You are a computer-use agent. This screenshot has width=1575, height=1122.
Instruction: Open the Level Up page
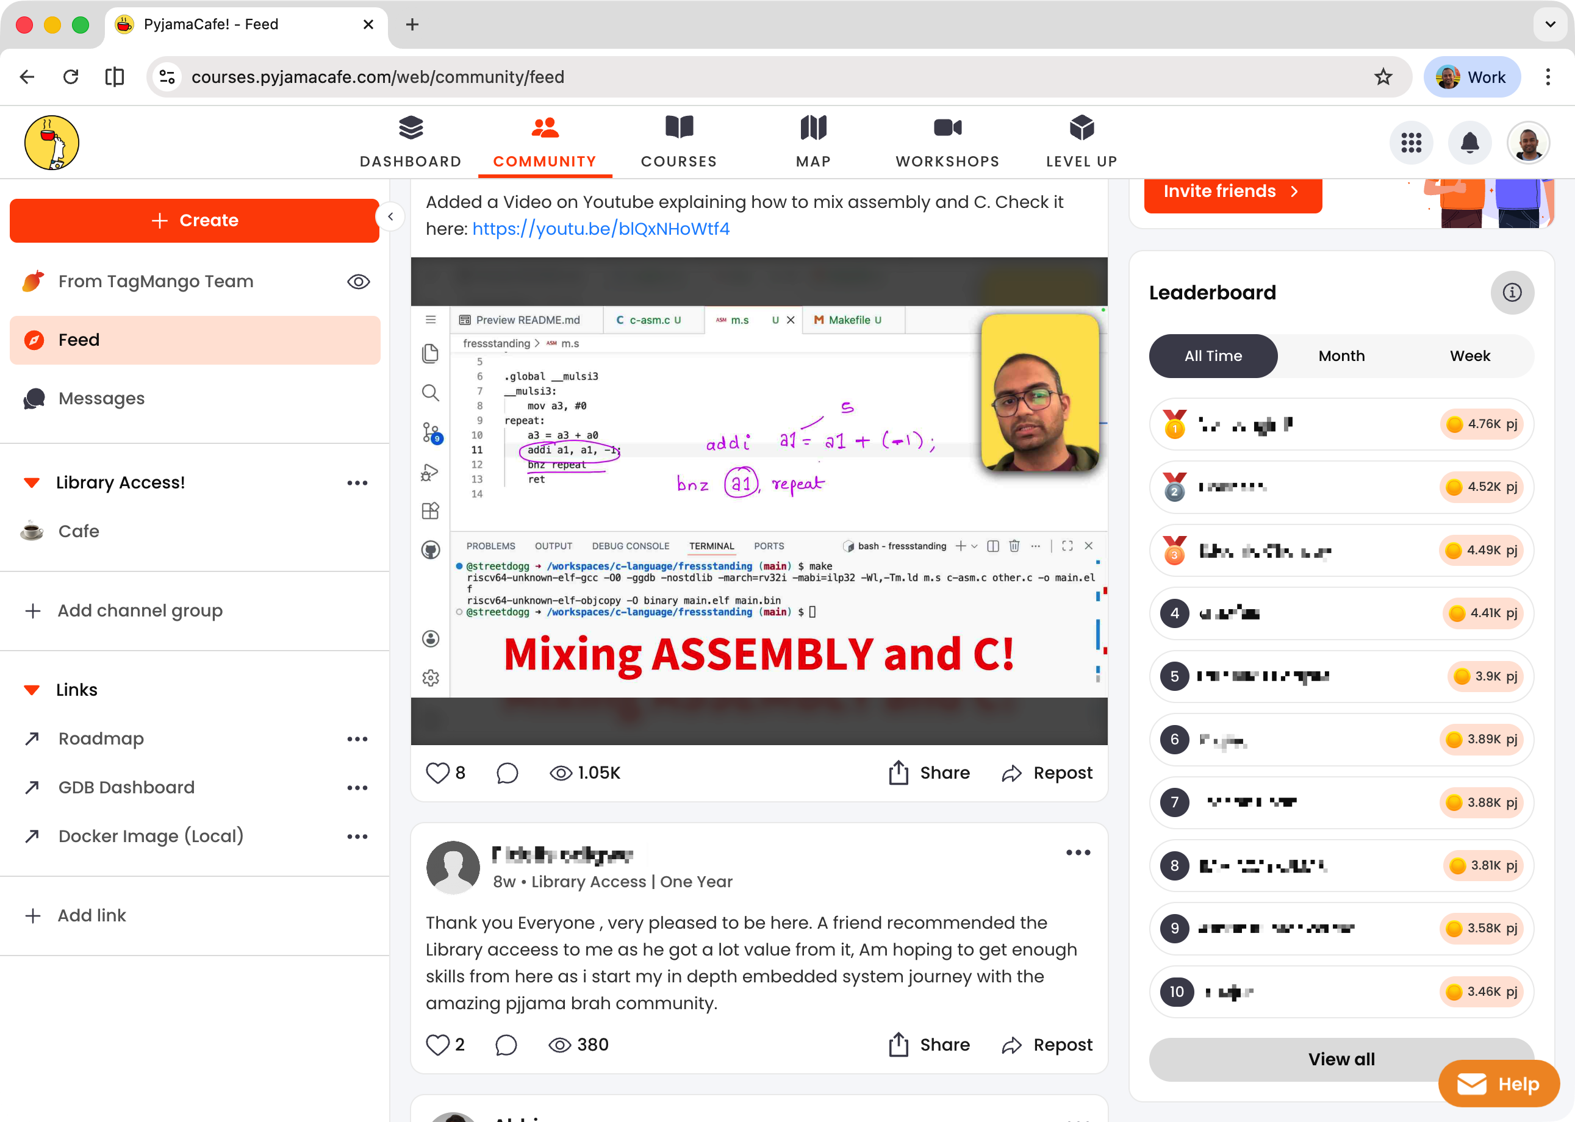click(x=1081, y=142)
